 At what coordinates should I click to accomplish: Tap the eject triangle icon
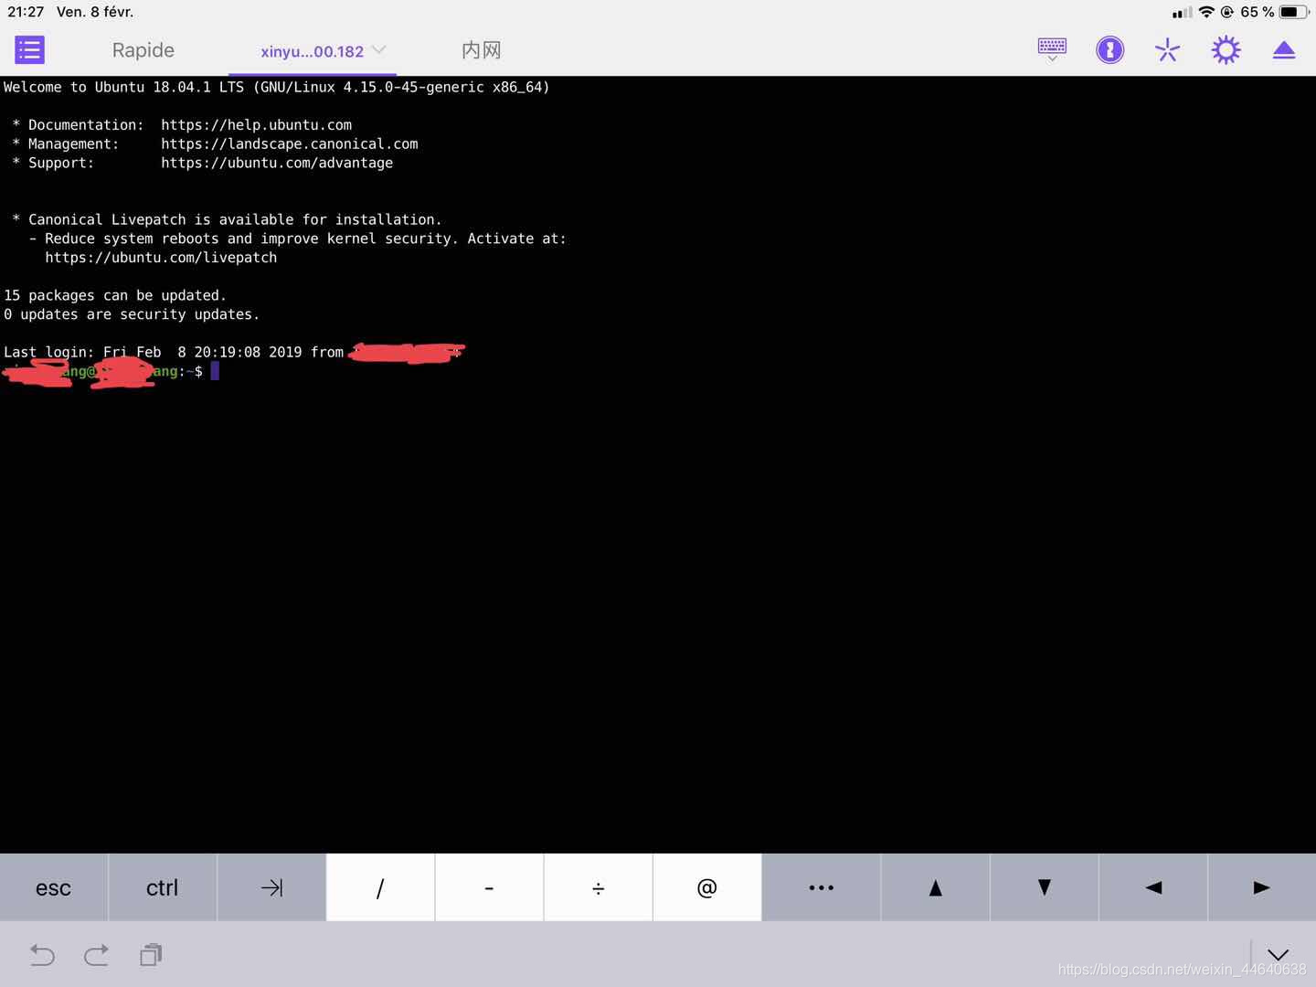coord(1284,49)
